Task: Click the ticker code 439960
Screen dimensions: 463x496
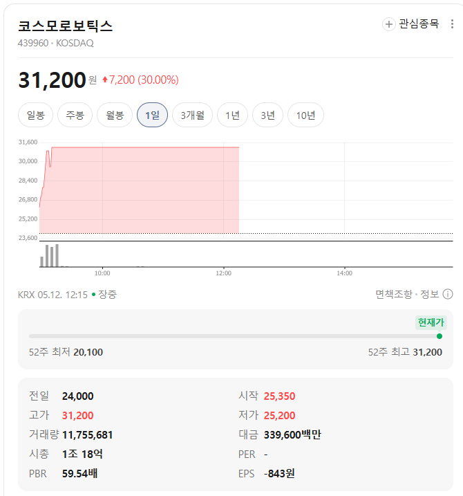Action: (x=33, y=43)
